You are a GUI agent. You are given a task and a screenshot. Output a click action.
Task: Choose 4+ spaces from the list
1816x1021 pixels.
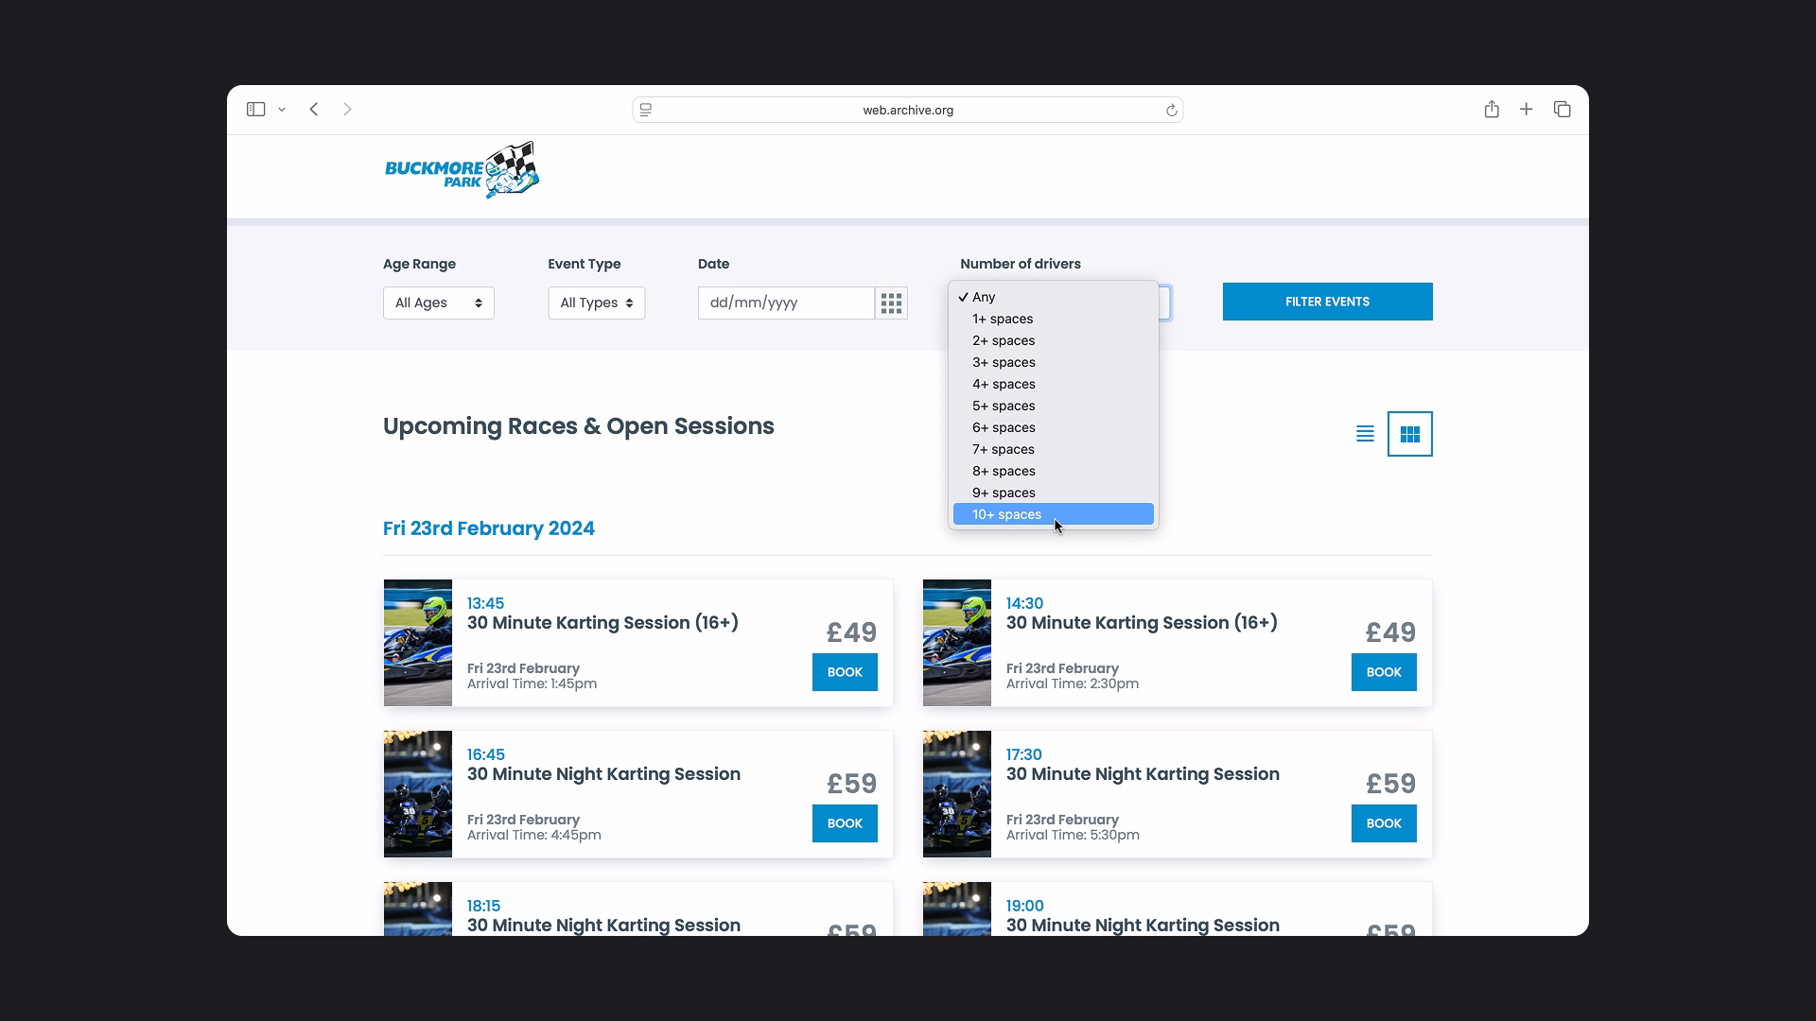[x=1004, y=384]
